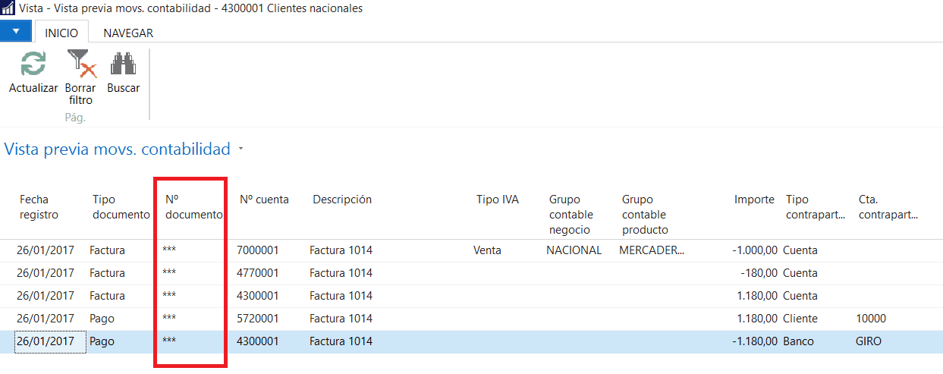Click the Actualizar refresh icon

pyautogui.click(x=33, y=64)
